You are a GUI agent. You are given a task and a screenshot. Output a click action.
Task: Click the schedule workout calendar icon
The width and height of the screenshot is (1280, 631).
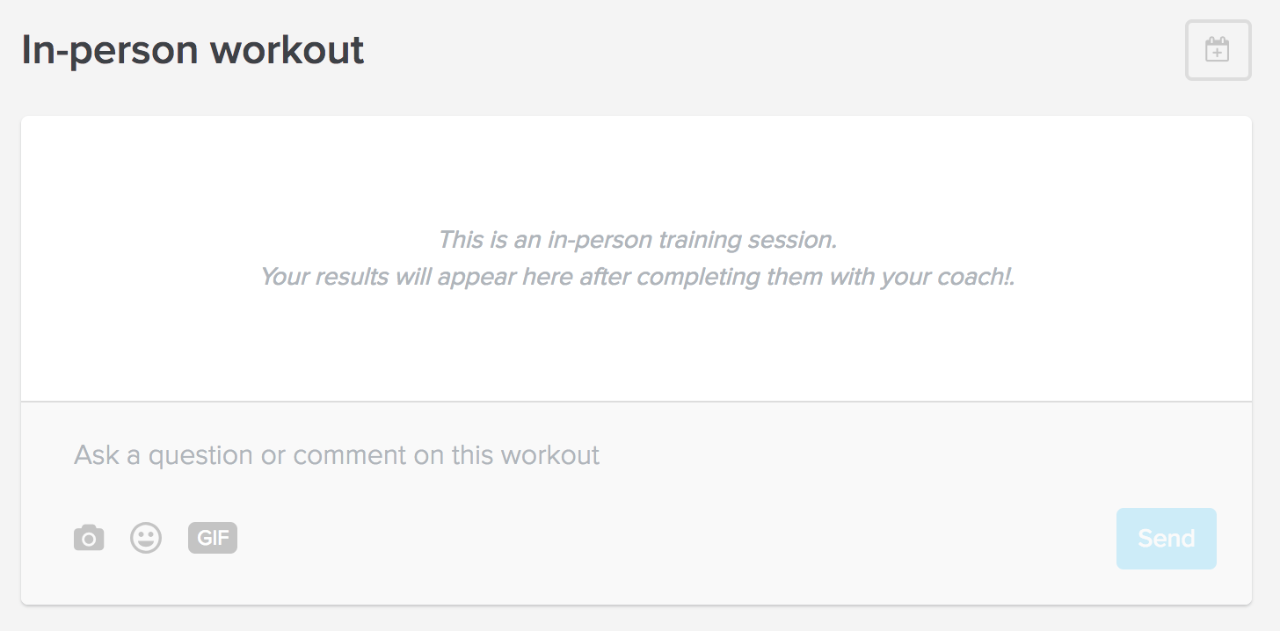coord(1218,50)
